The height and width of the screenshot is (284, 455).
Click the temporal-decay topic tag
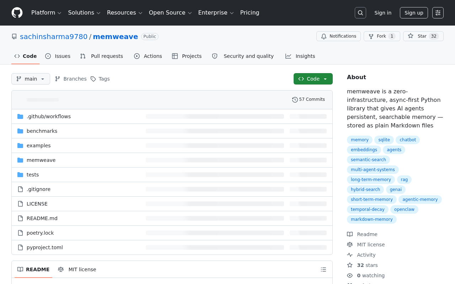click(368, 209)
